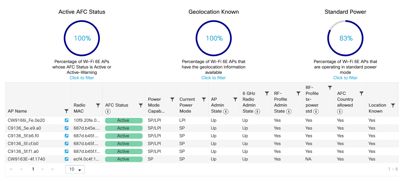Click the Active status badge for C9136_5e.e9.a0
Screen dimensions: 399x178
pos(123,128)
